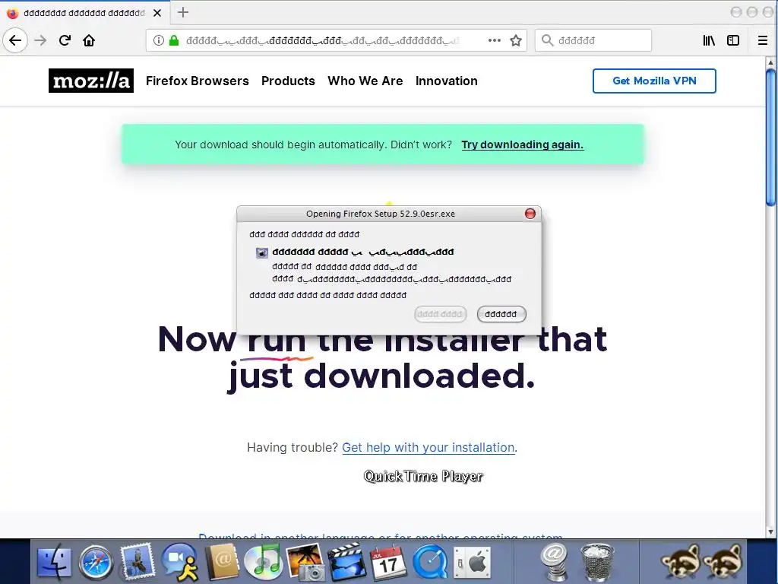Launch iTunes from the dock

point(263,562)
